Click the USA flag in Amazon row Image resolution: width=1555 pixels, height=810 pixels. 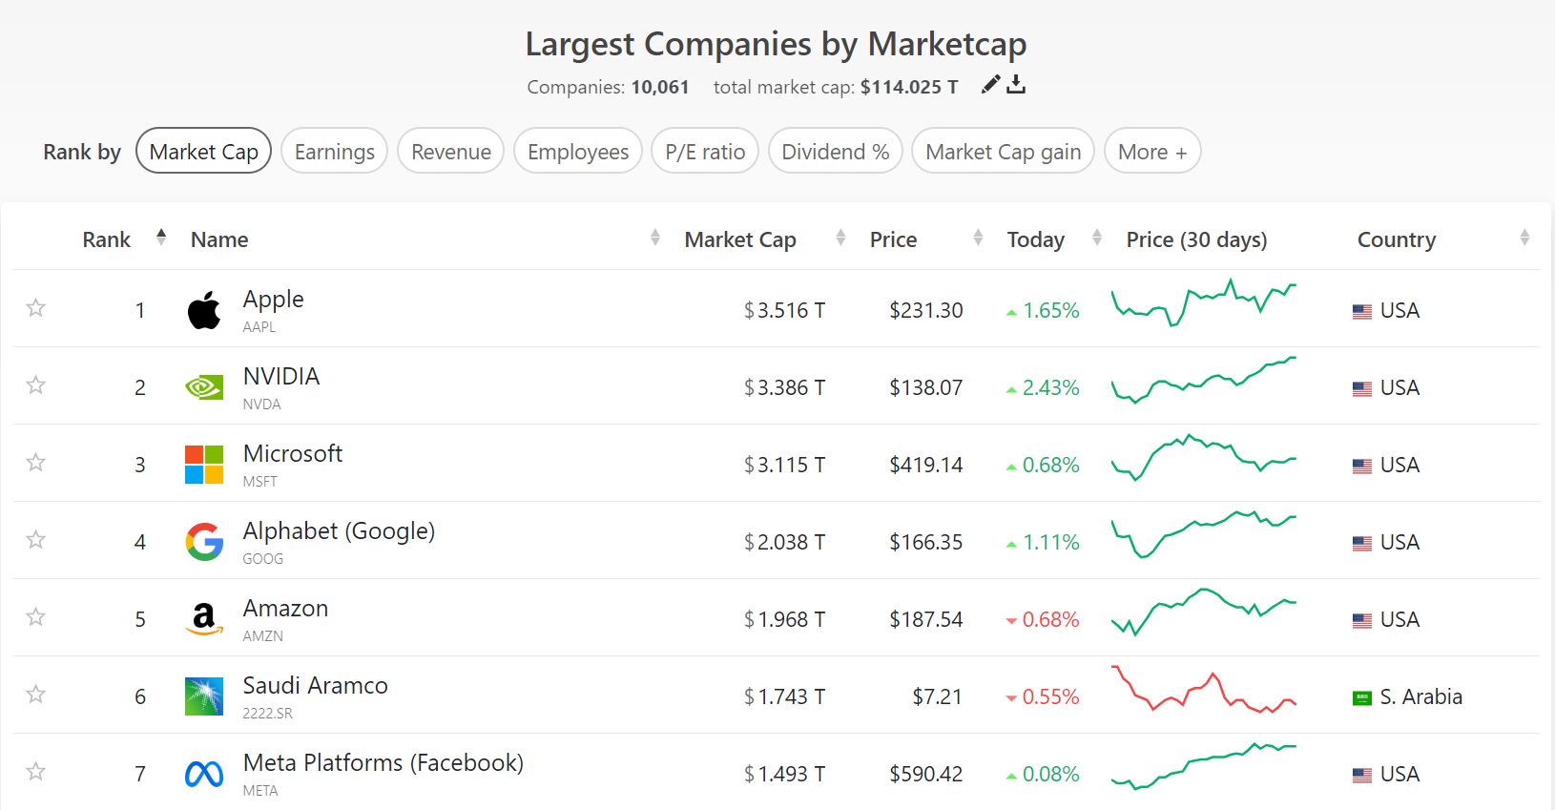click(x=1362, y=620)
